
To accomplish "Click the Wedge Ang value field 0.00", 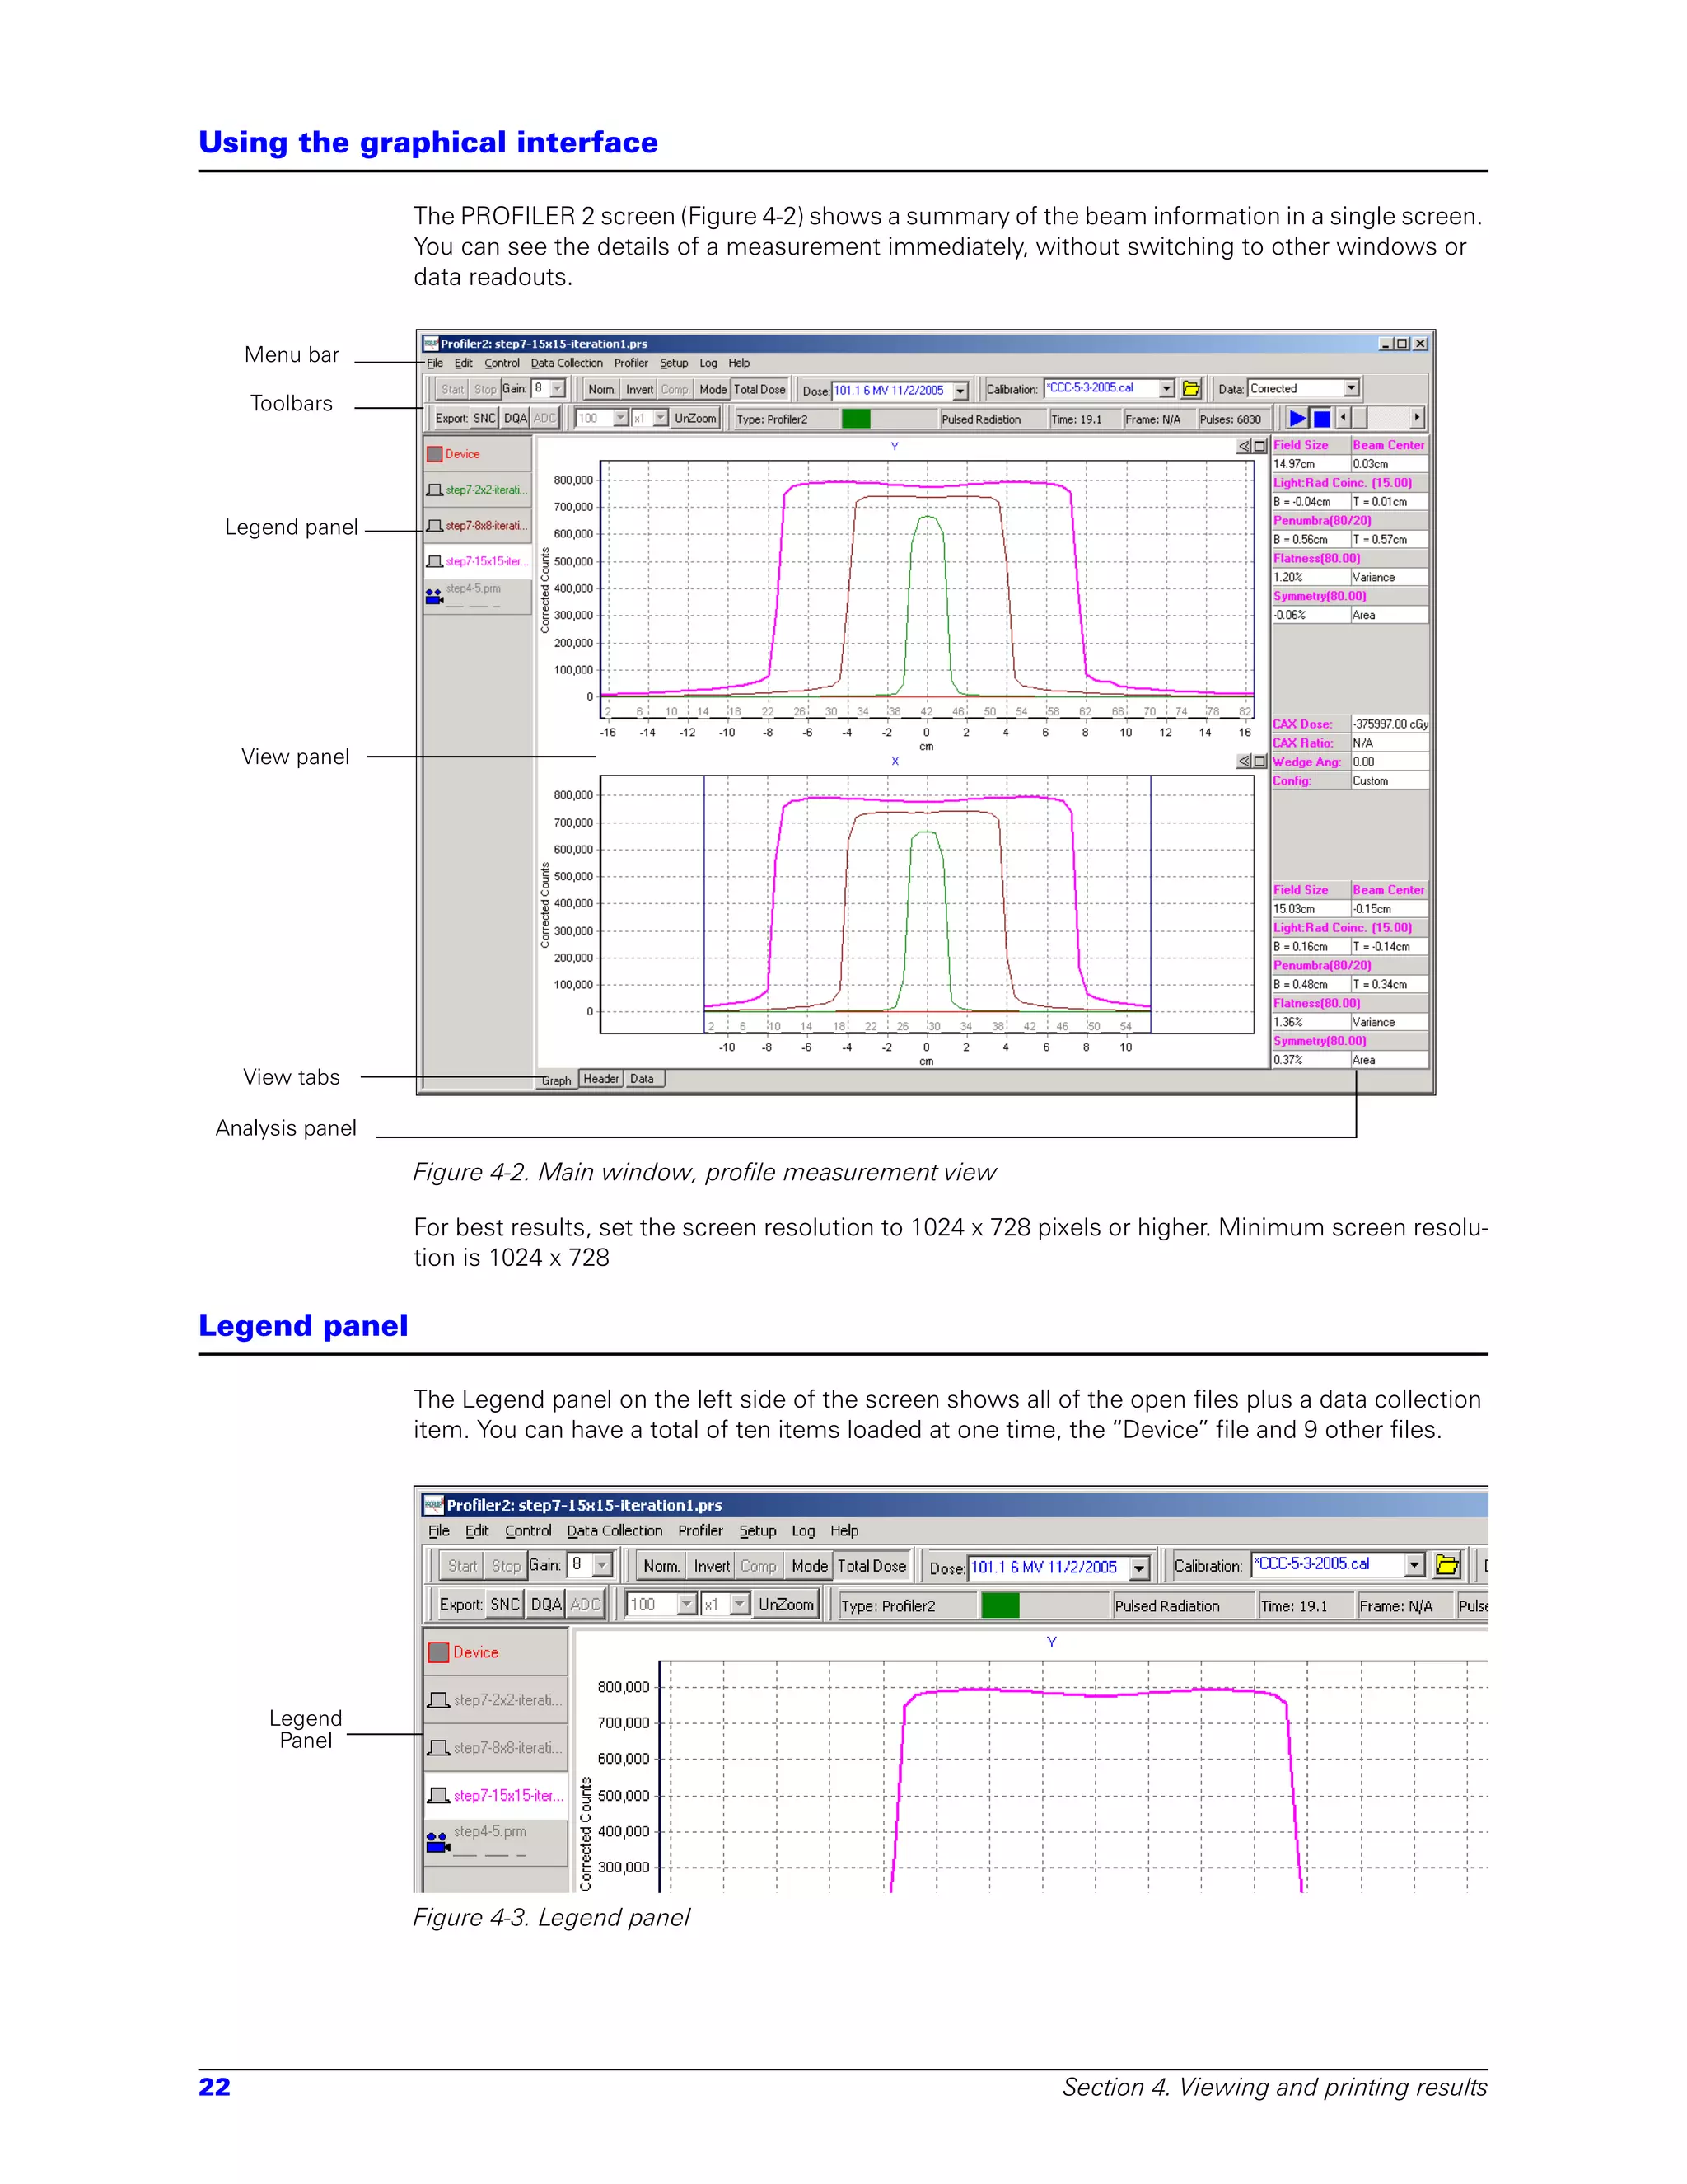I will coord(1389,762).
